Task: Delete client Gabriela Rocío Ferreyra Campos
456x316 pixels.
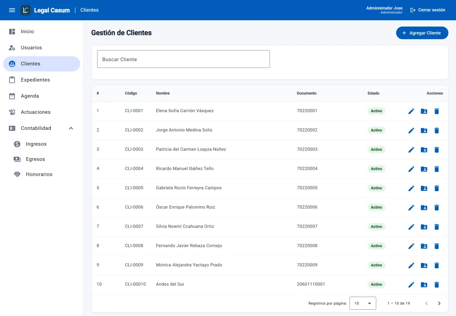Action: pos(437,188)
